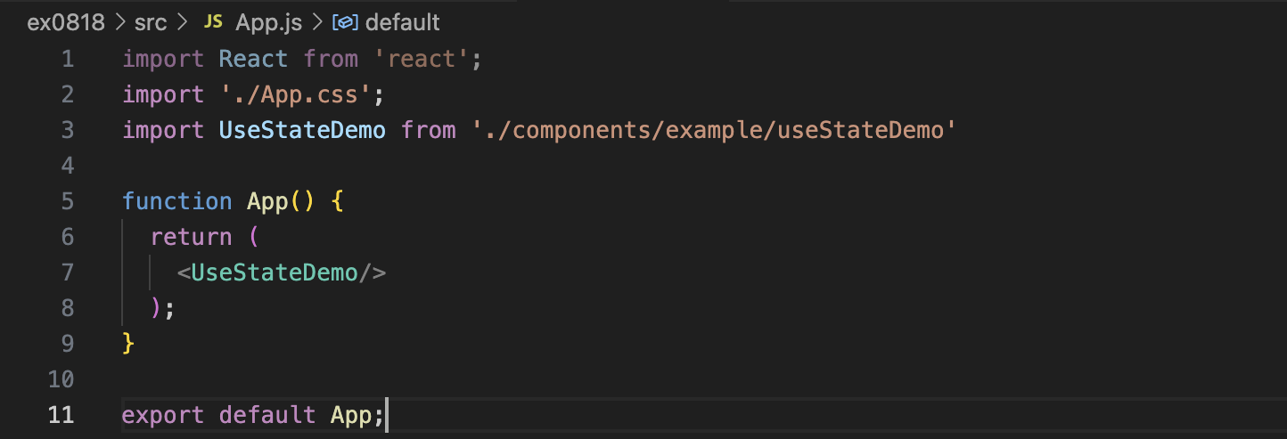Place cursor in the 'react' string

click(422, 59)
